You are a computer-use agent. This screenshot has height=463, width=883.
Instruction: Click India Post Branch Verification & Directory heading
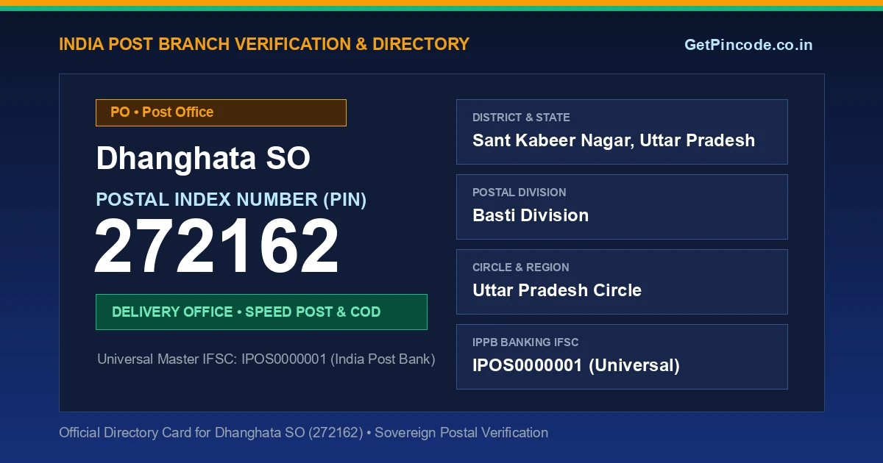264,44
